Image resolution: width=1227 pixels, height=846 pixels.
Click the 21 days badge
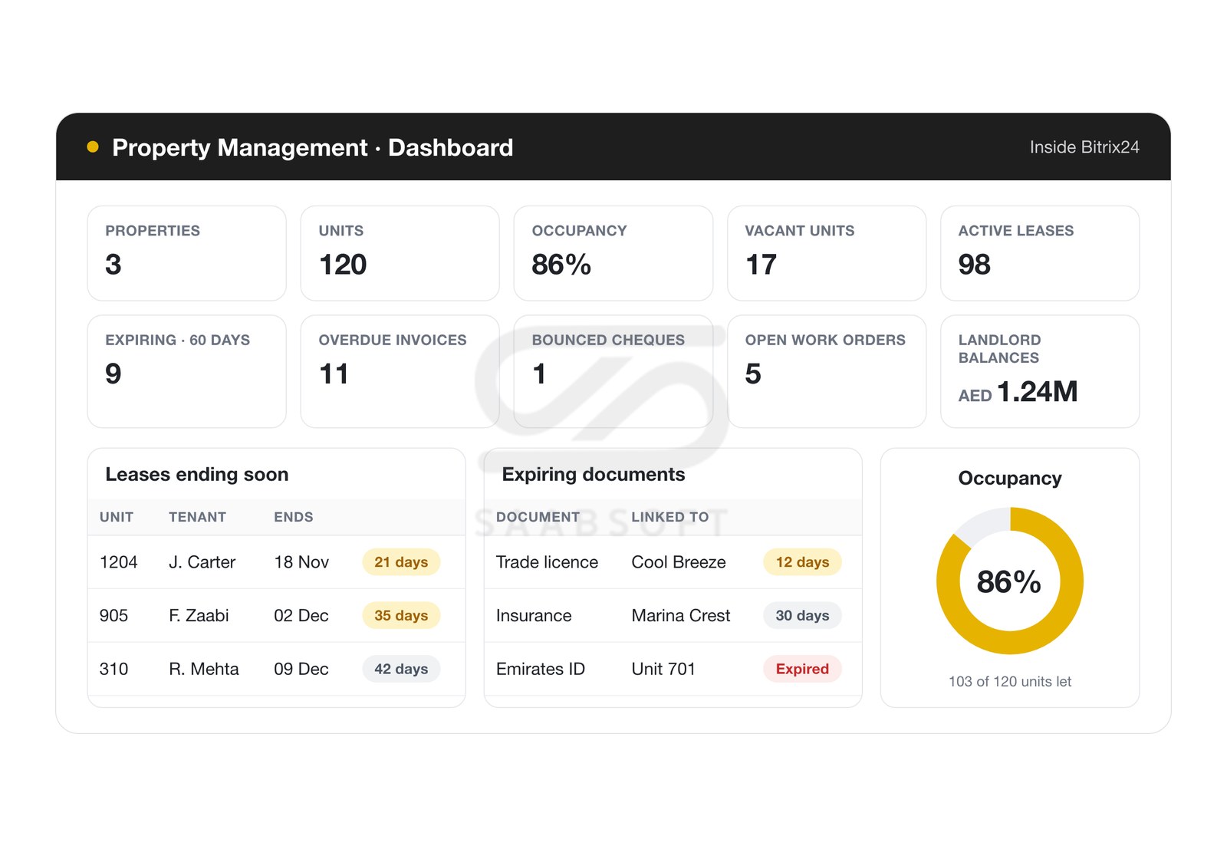pyautogui.click(x=401, y=562)
